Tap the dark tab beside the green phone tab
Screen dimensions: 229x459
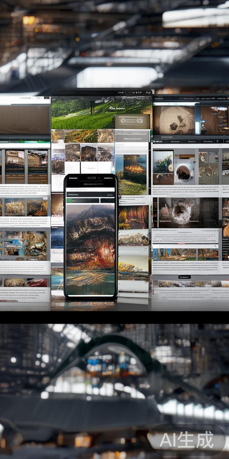[x=107, y=200]
